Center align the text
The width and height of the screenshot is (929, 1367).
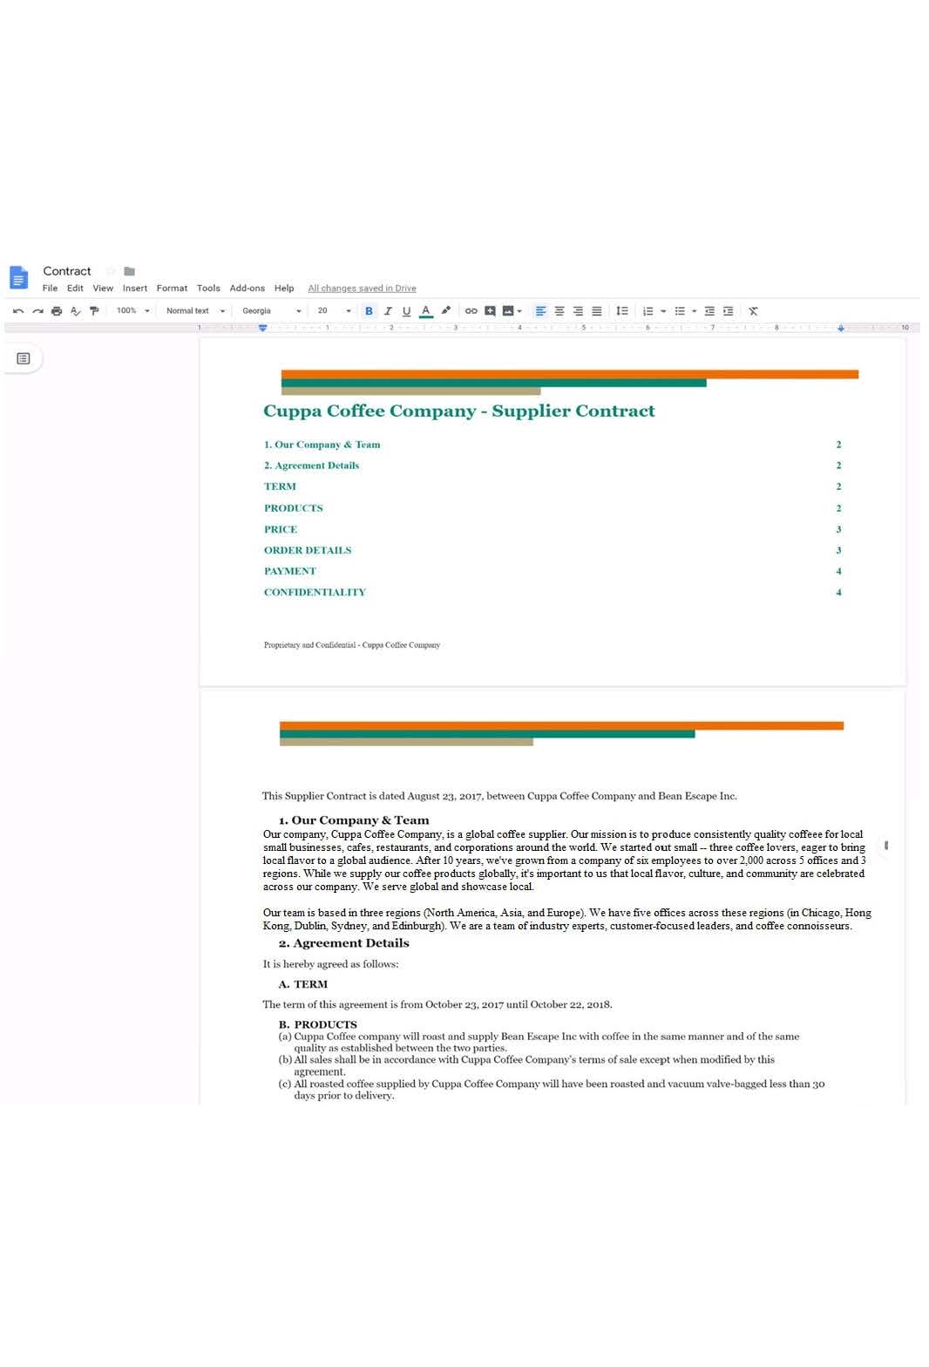[559, 311]
